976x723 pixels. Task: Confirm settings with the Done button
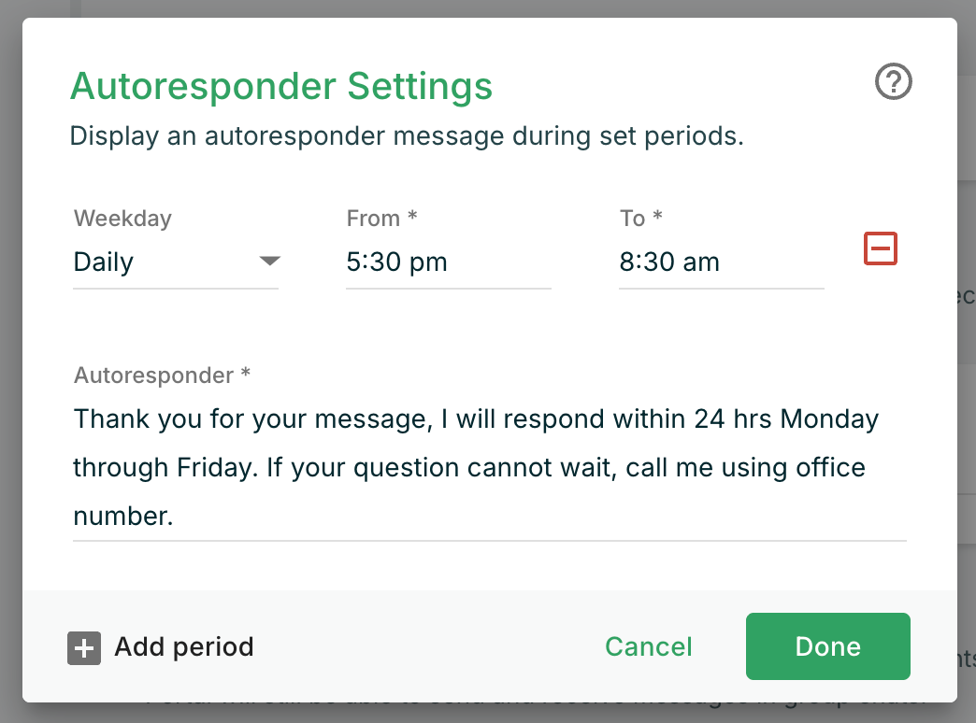(x=827, y=646)
